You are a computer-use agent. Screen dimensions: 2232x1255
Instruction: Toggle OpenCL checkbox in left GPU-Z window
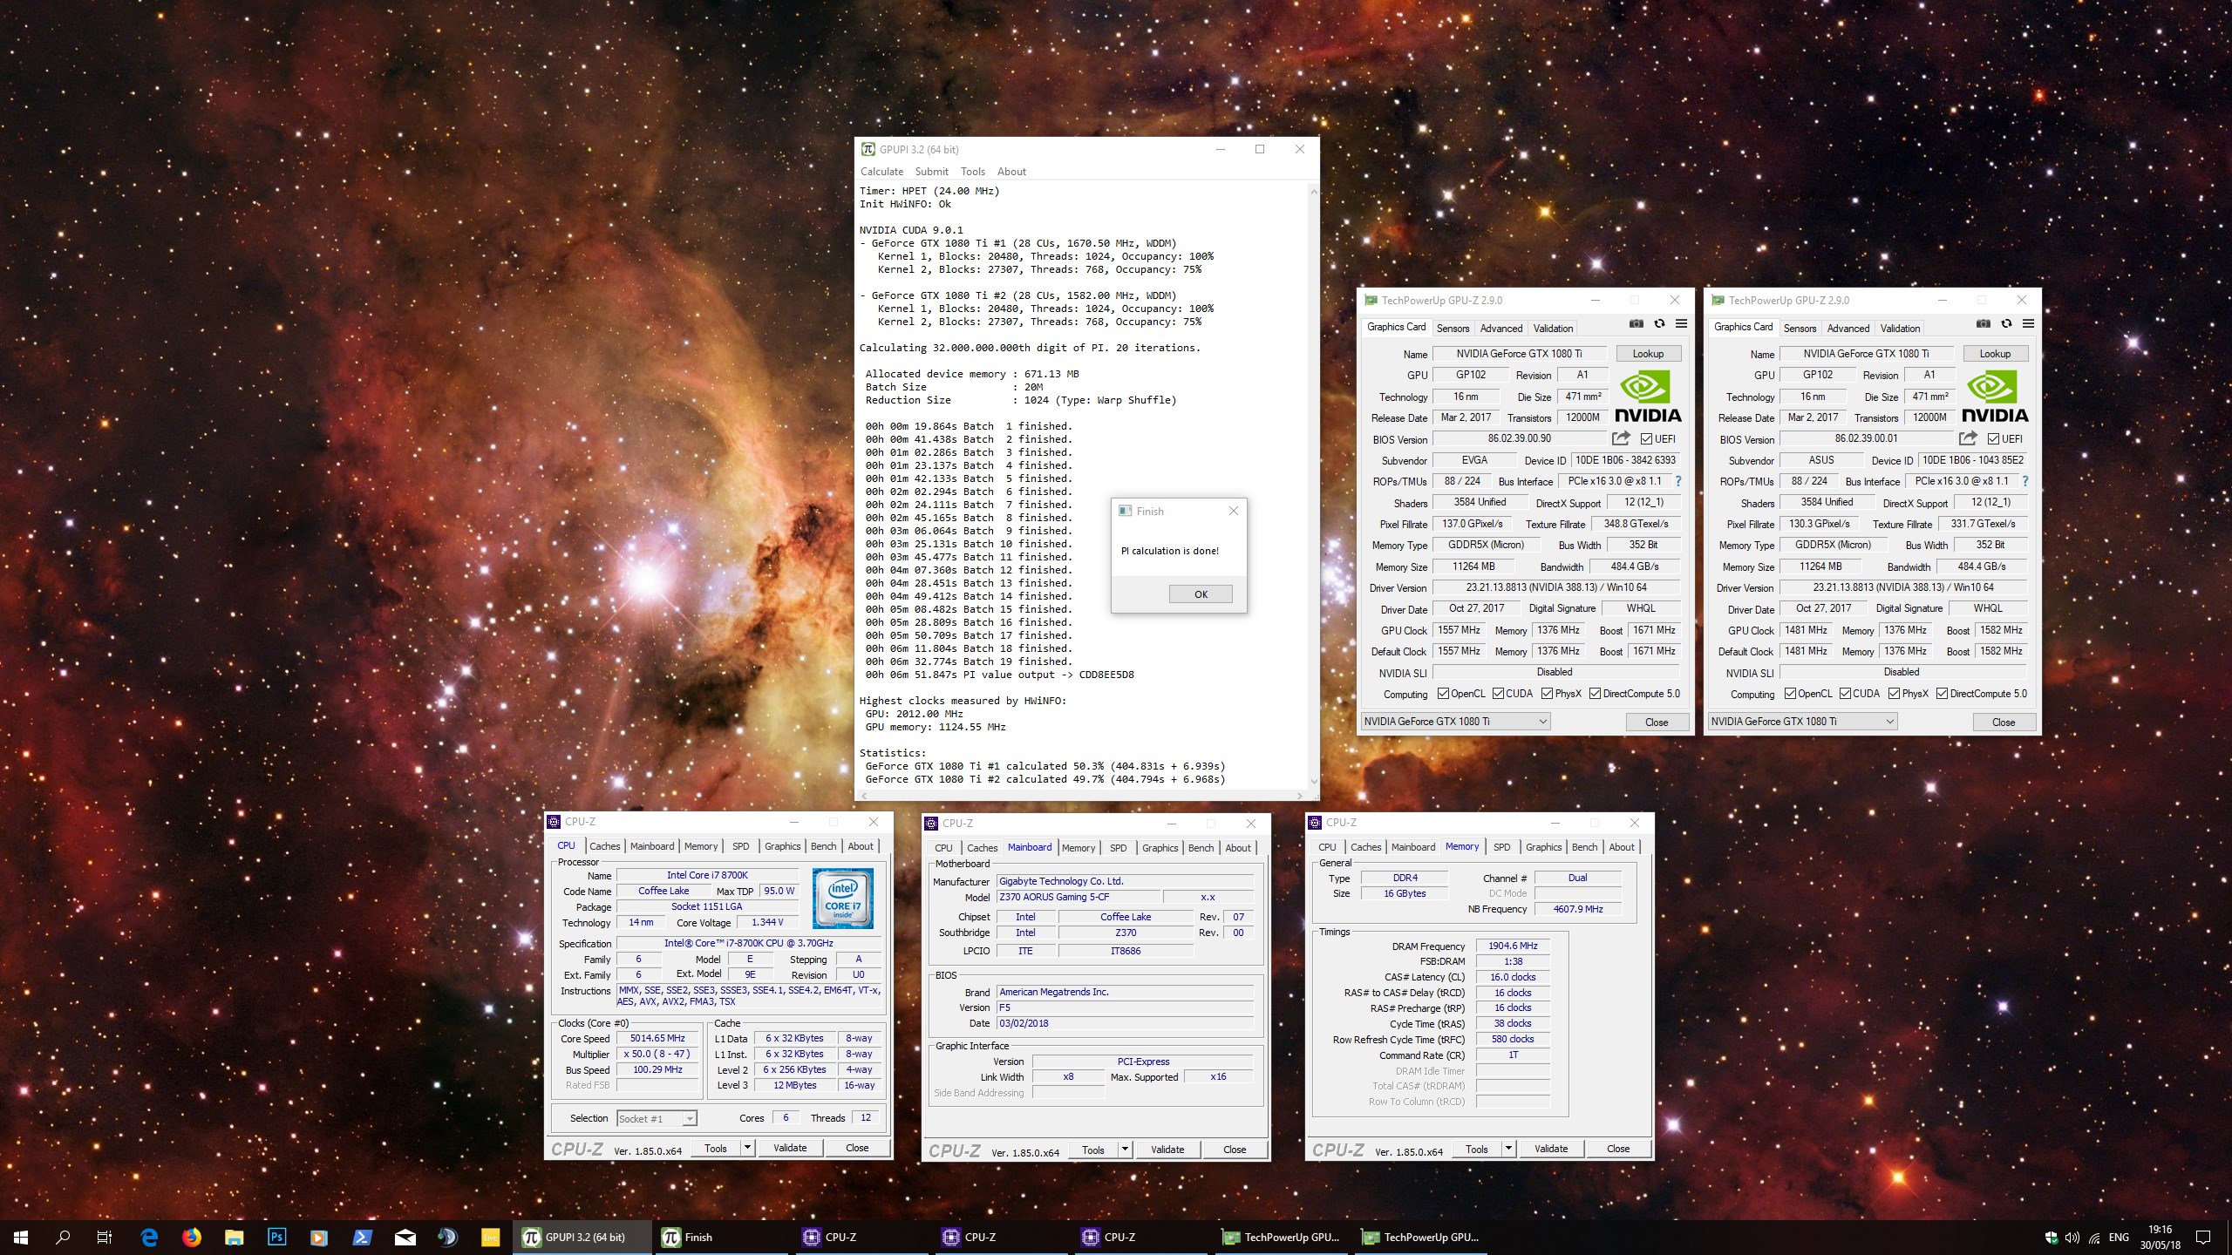click(1443, 694)
